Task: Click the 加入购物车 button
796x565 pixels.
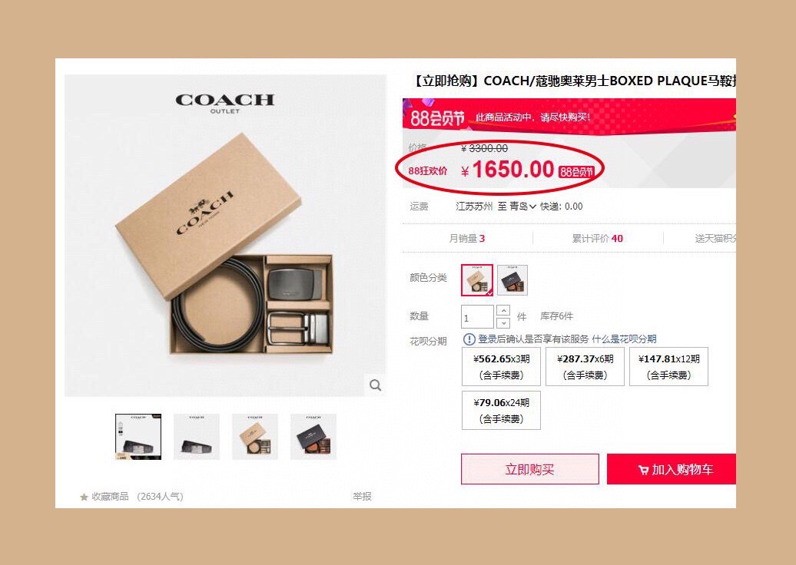Action: click(671, 469)
